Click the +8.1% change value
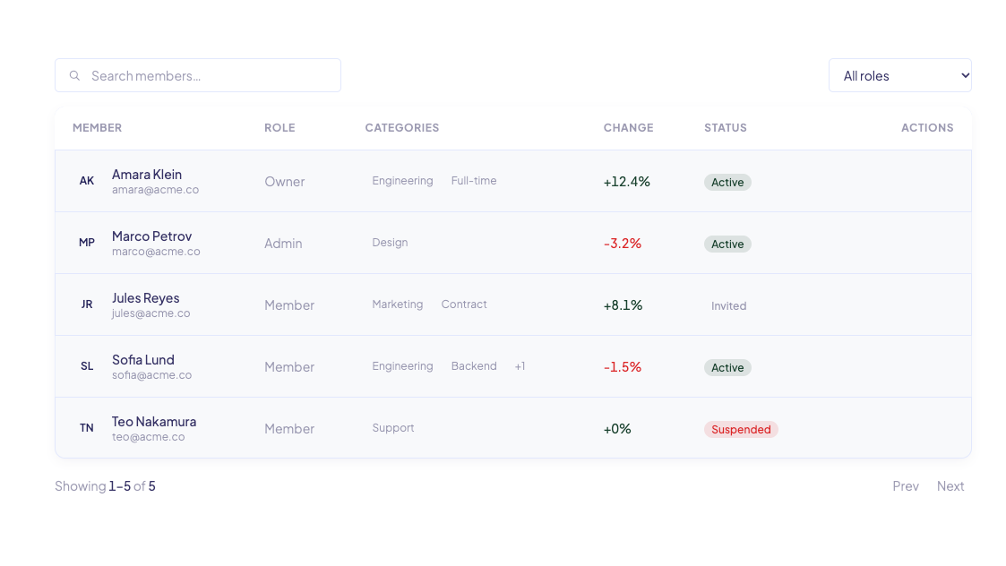Image resolution: width=1006 pixels, height=566 pixels. point(623,304)
